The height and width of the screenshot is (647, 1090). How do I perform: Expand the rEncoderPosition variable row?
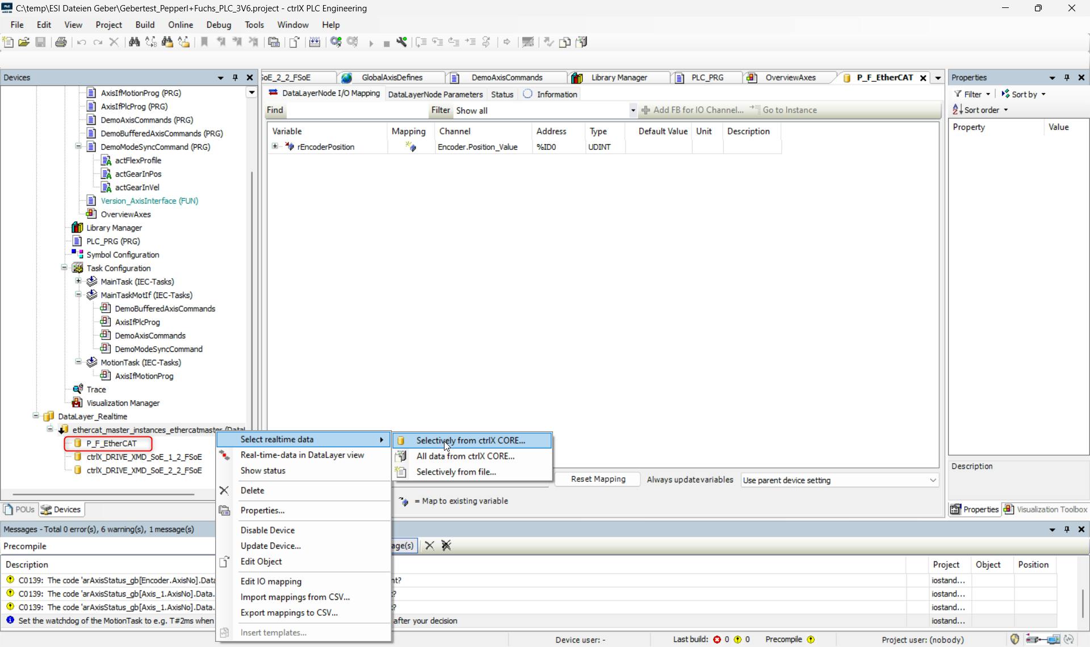pyautogui.click(x=275, y=146)
